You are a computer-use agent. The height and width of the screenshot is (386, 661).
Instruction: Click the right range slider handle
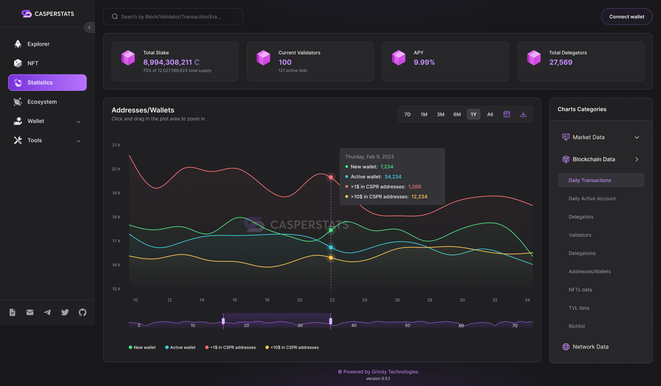coord(330,321)
